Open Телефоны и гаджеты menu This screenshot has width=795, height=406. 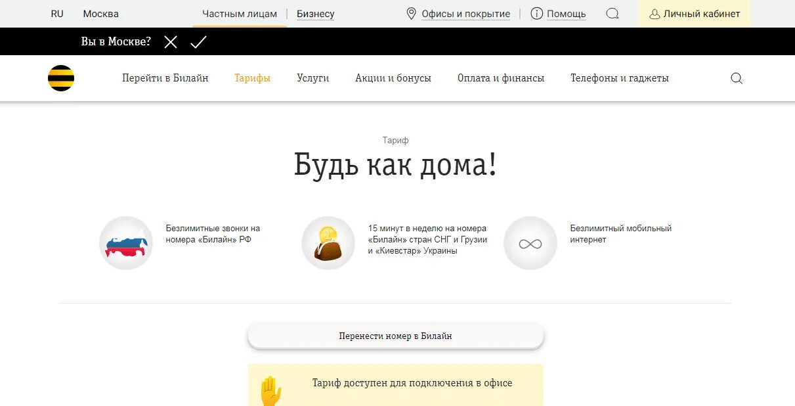pyautogui.click(x=620, y=78)
